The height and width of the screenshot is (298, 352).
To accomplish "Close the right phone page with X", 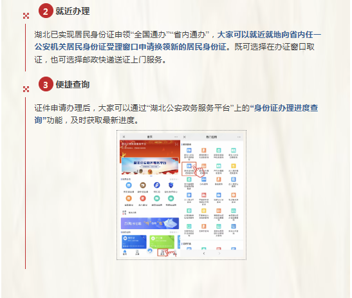I will point(185,136).
